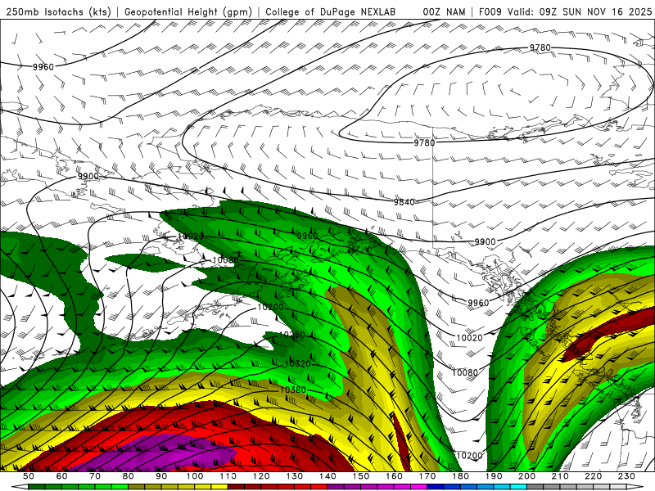Click the bright yellow swatch just before 110

coord(219,487)
